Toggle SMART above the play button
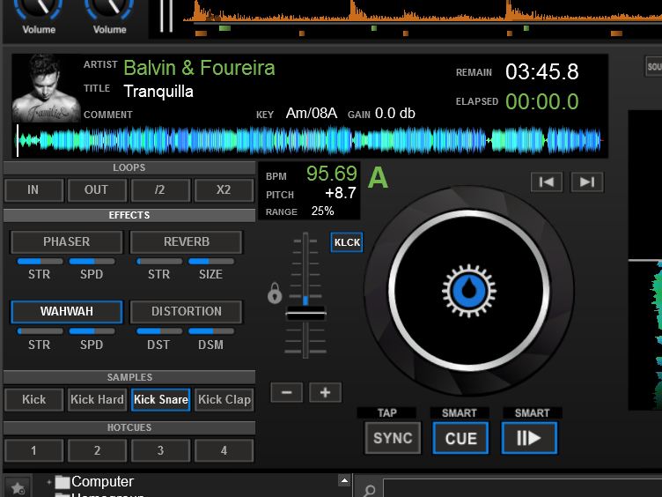Image resolution: width=662 pixels, height=497 pixels. (532, 413)
